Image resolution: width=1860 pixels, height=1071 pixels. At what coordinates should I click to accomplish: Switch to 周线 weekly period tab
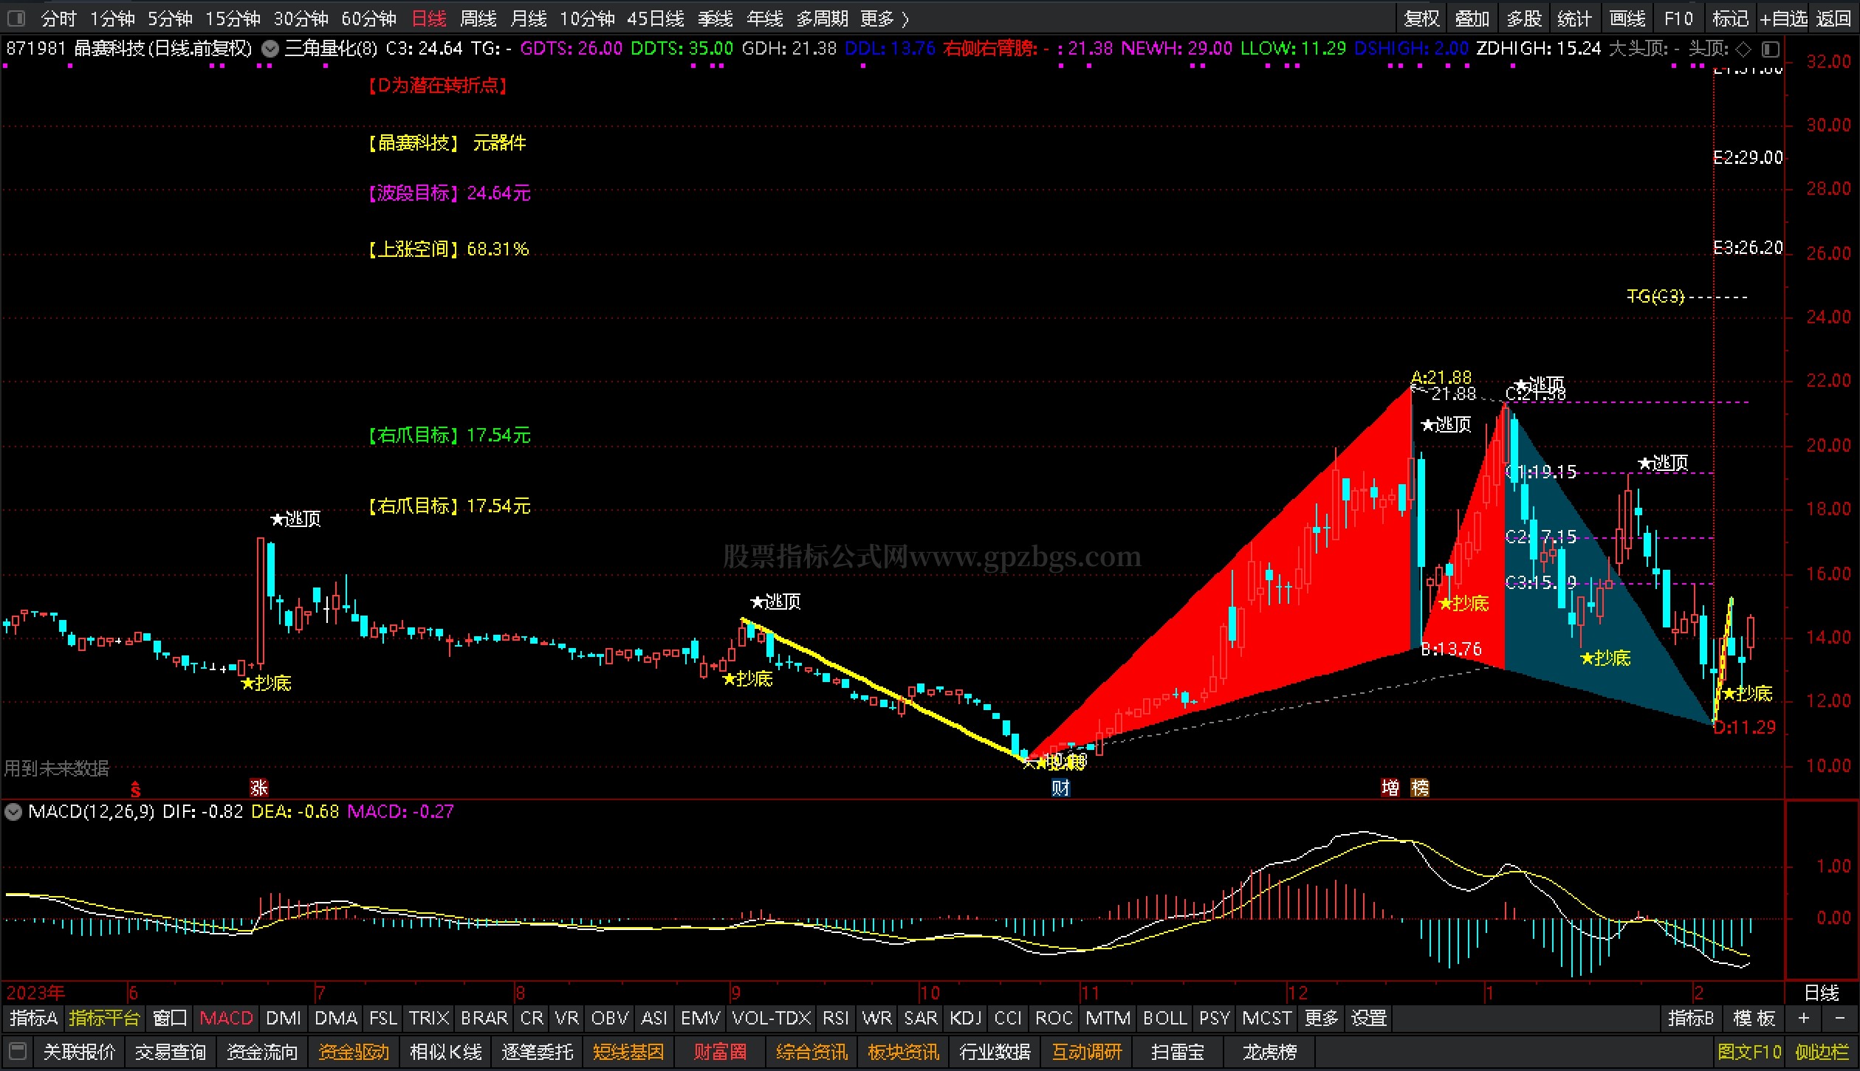pyautogui.click(x=478, y=18)
